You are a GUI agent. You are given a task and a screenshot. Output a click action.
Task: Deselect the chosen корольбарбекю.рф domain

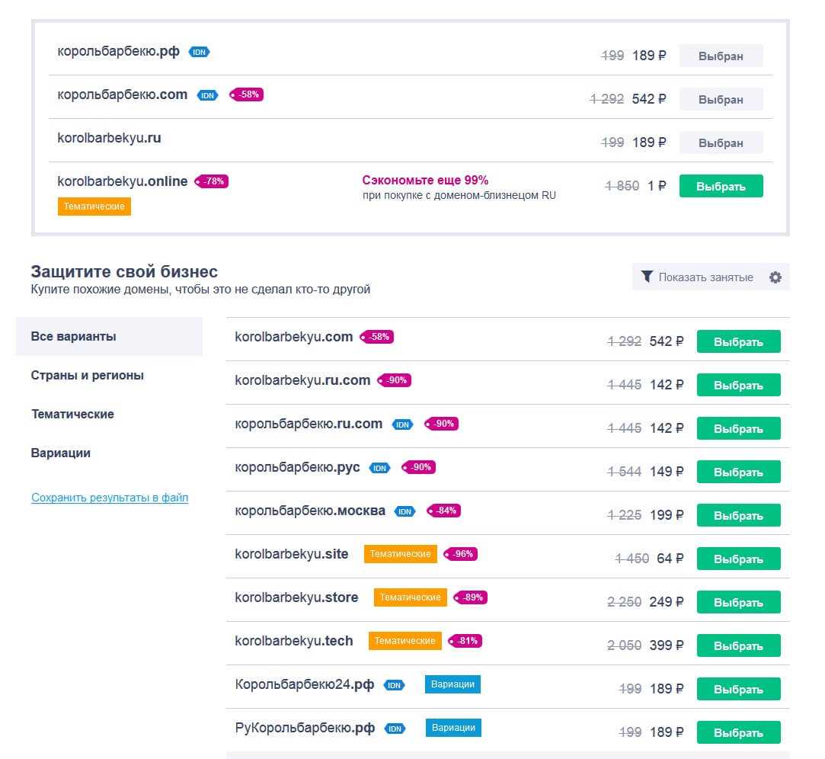720,56
